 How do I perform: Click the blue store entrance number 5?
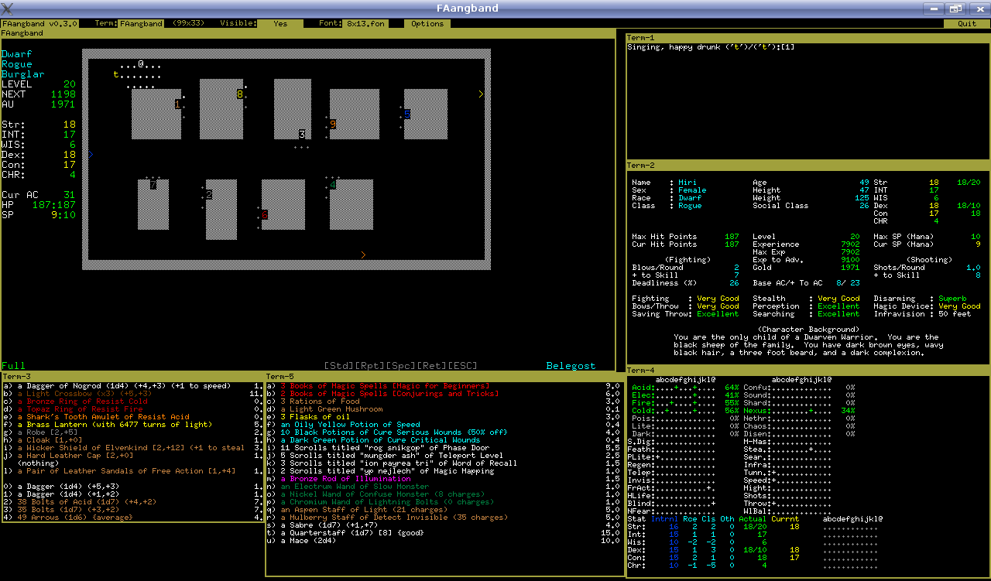[407, 114]
